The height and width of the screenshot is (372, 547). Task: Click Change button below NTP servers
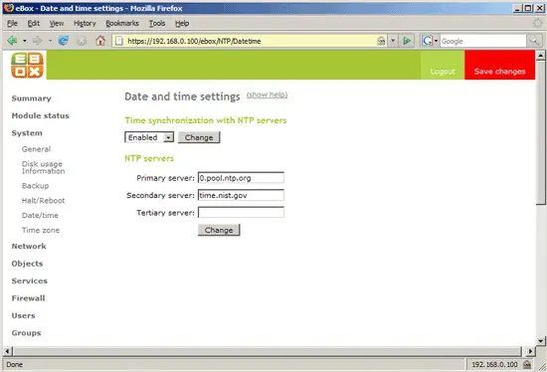(219, 231)
